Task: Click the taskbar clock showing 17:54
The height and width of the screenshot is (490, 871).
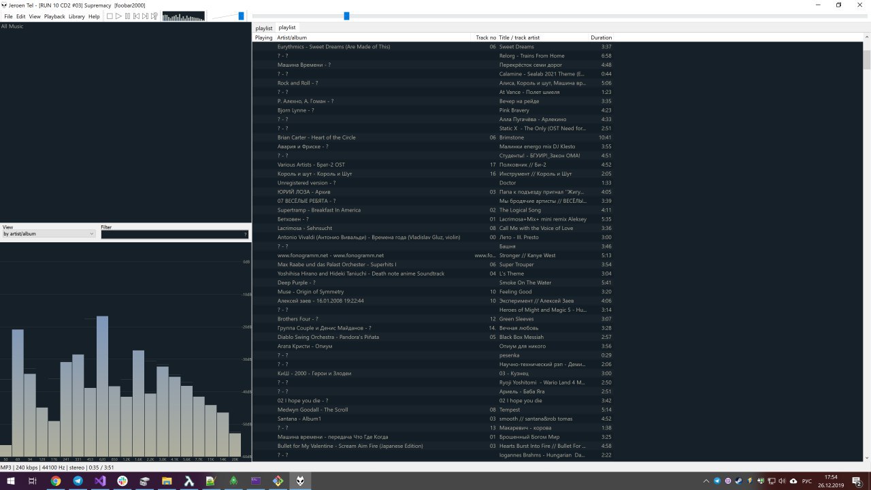Action: [x=831, y=480]
